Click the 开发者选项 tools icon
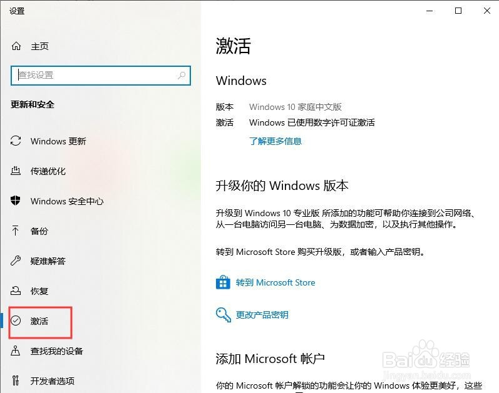The height and width of the screenshot is (393, 499). click(x=15, y=381)
